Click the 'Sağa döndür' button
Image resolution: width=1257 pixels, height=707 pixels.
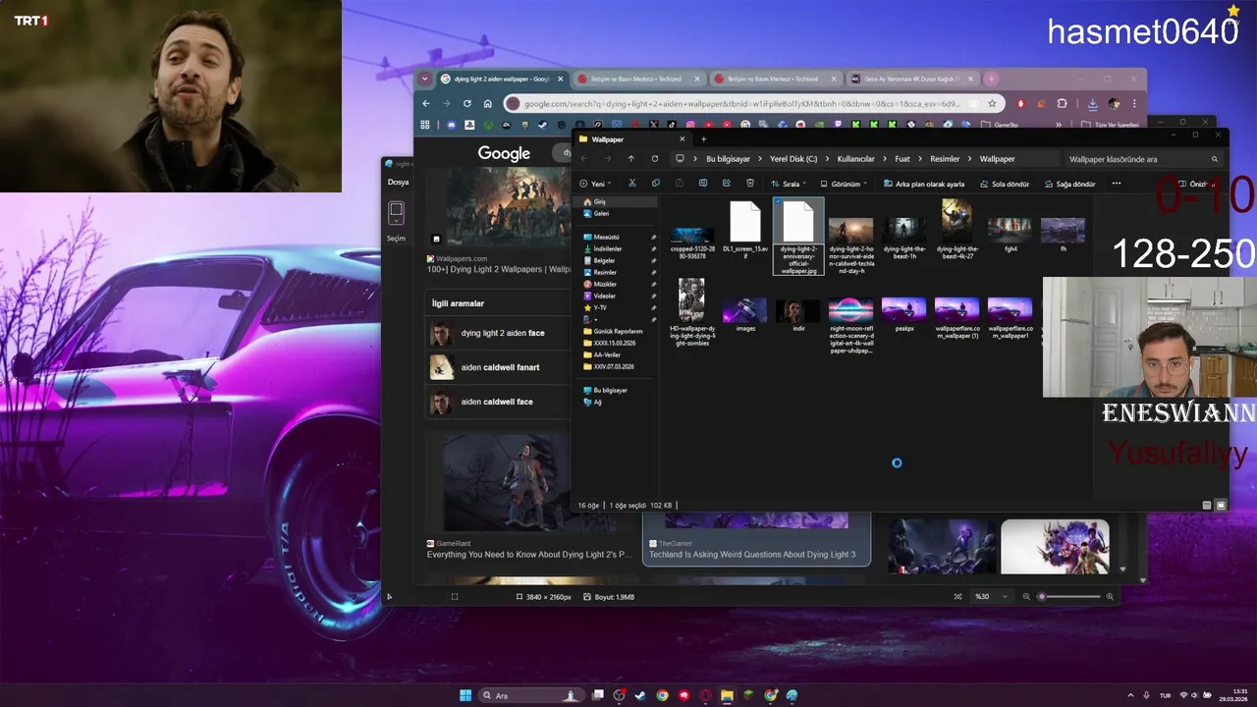coord(1069,184)
